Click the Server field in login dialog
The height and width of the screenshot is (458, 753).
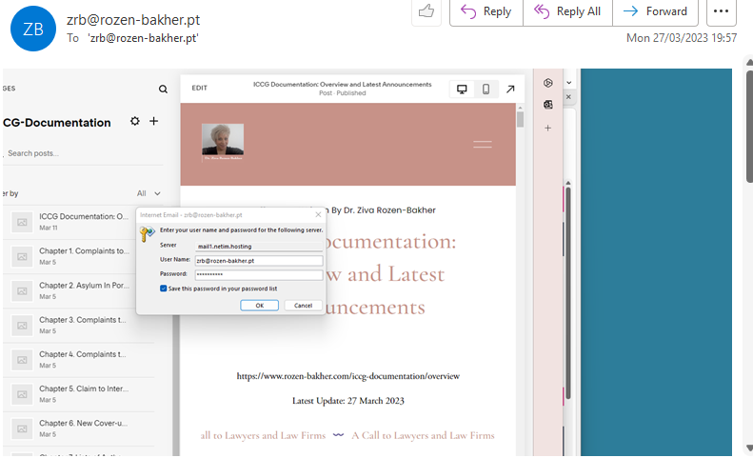point(259,246)
